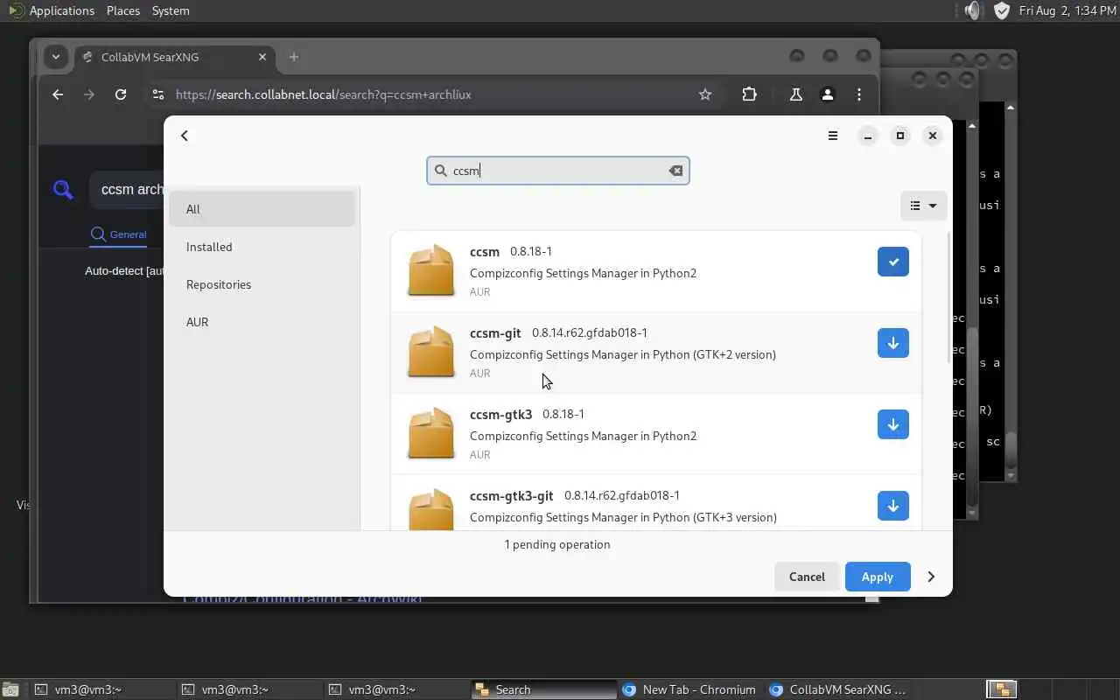
Task: Click the 1 pending operation status text
Action: coord(557,544)
